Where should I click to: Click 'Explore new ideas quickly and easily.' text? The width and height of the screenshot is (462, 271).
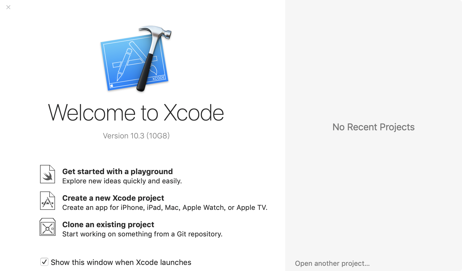[x=122, y=181]
